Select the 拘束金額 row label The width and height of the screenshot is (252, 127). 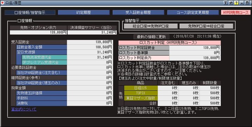tap(39, 88)
